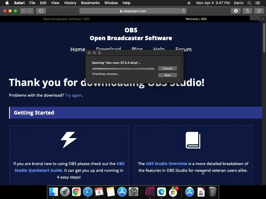Go to Forum in site navigation
Screen dimensions: 266x199
[183, 49]
